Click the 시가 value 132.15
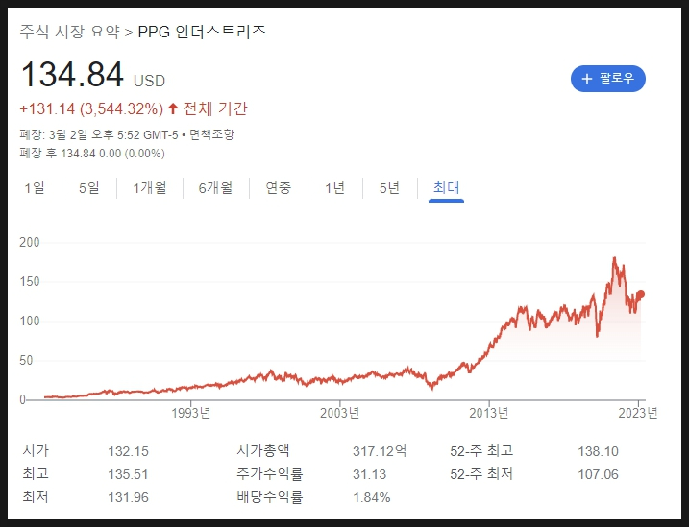The width and height of the screenshot is (689, 527). [x=129, y=451]
